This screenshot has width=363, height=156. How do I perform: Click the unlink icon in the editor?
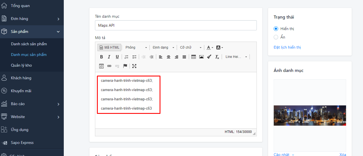[x=117, y=66]
